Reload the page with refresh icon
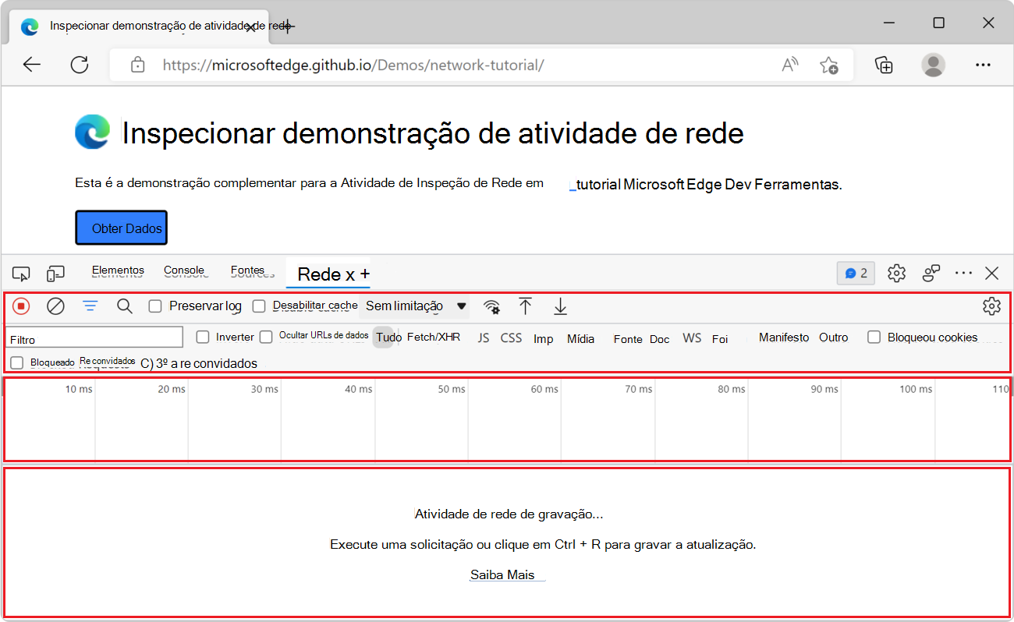Viewport: 1014px width, 622px height. pyautogui.click(x=80, y=65)
